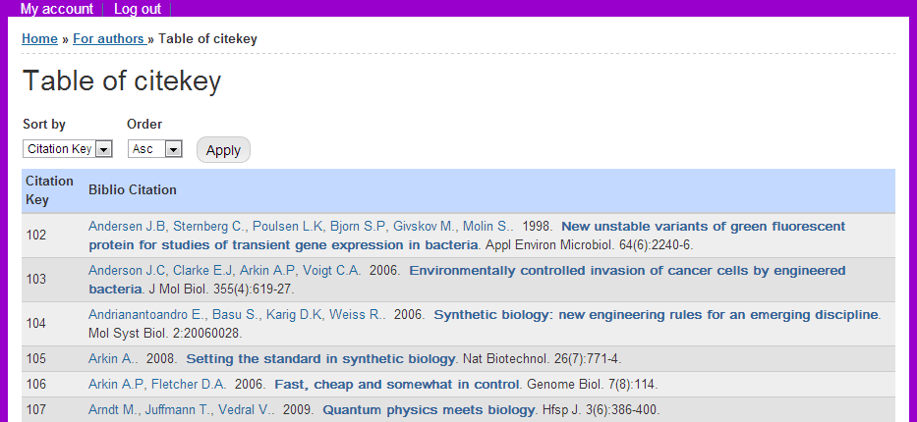Open the Order Asc dropdown

(x=155, y=149)
